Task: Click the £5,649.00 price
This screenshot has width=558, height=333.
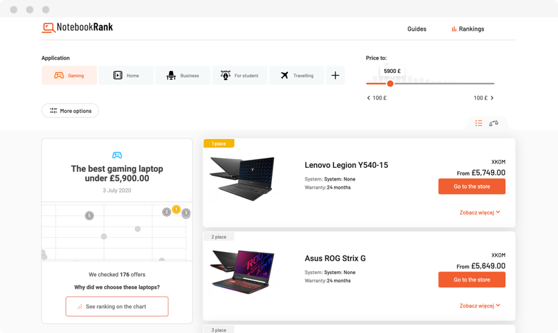Action: click(489, 266)
